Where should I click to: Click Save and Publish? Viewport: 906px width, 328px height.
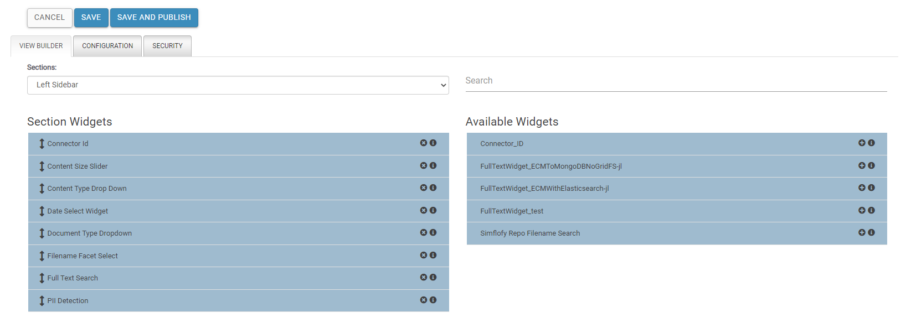tap(154, 18)
